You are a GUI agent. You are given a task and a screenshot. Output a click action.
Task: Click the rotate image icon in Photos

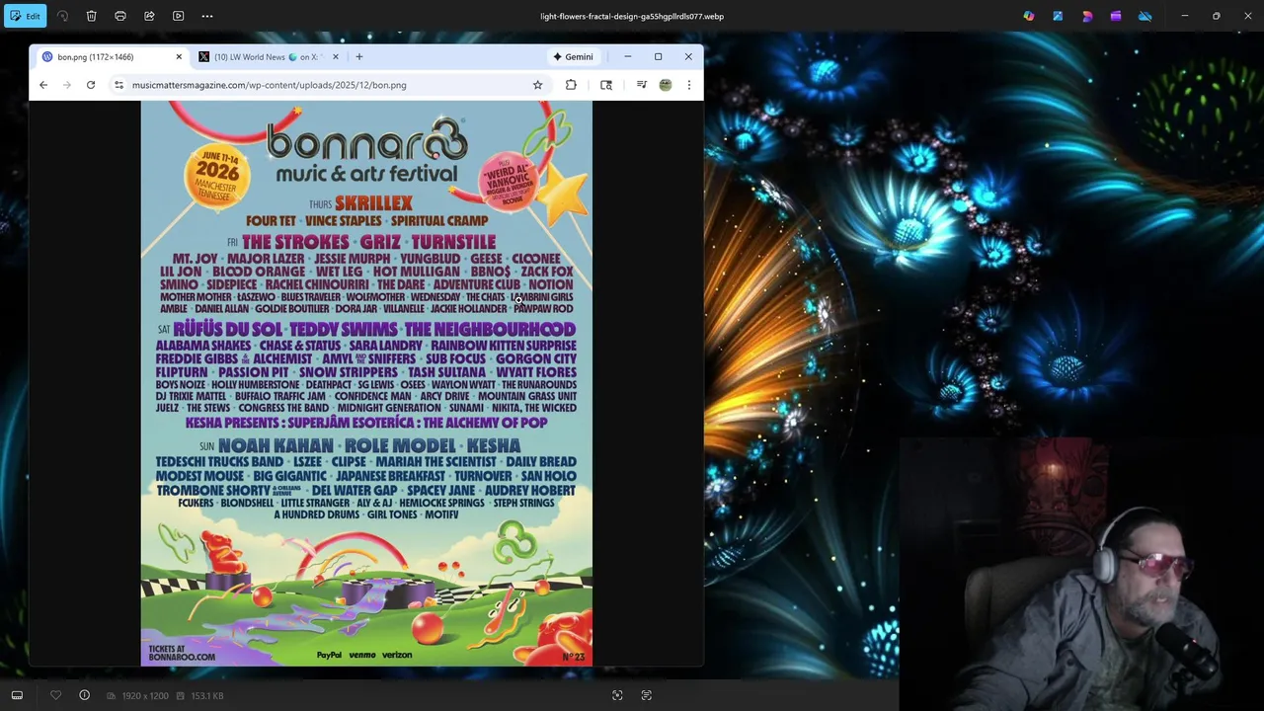click(x=62, y=16)
